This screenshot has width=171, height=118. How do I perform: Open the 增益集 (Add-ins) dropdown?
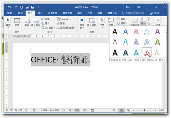pos(82,23)
